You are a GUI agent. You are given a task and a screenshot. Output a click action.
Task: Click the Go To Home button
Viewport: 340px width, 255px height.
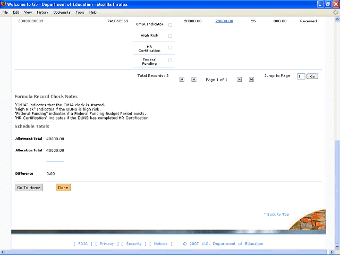tap(29, 188)
